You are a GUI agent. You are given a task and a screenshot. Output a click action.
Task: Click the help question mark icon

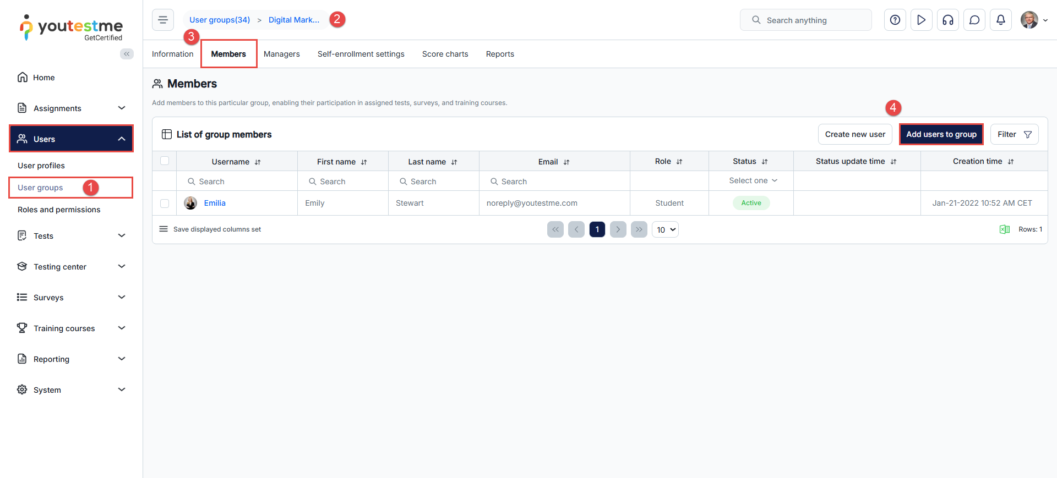pos(895,20)
